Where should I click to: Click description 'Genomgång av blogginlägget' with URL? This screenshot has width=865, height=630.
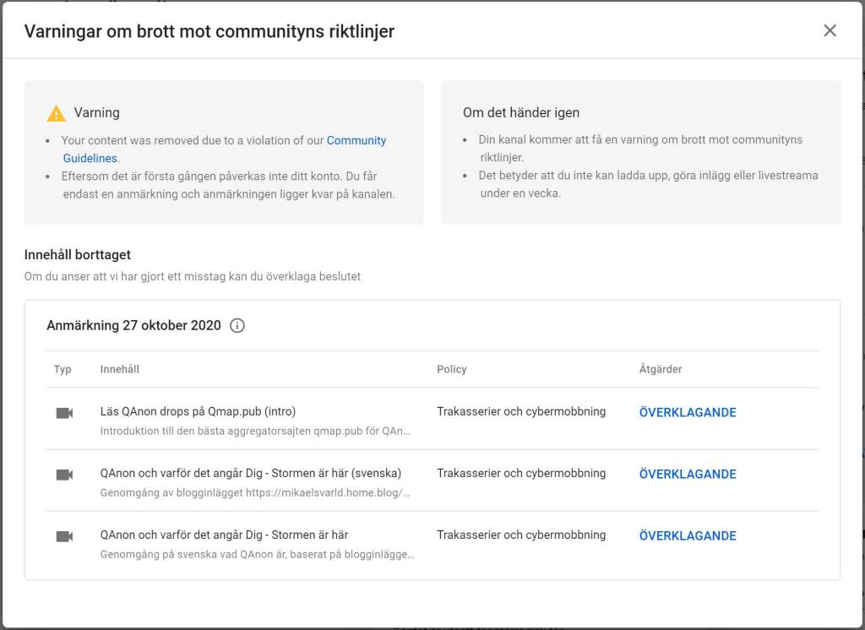[x=255, y=493]
